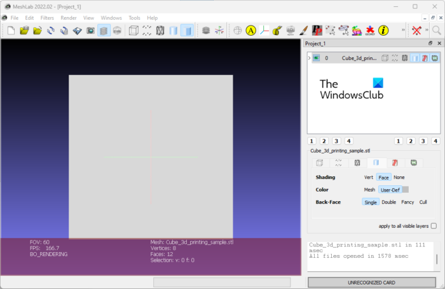The height and width of the screenshot is (289, 445).
Task: Select the measuring tape tool
Action: 277,31
